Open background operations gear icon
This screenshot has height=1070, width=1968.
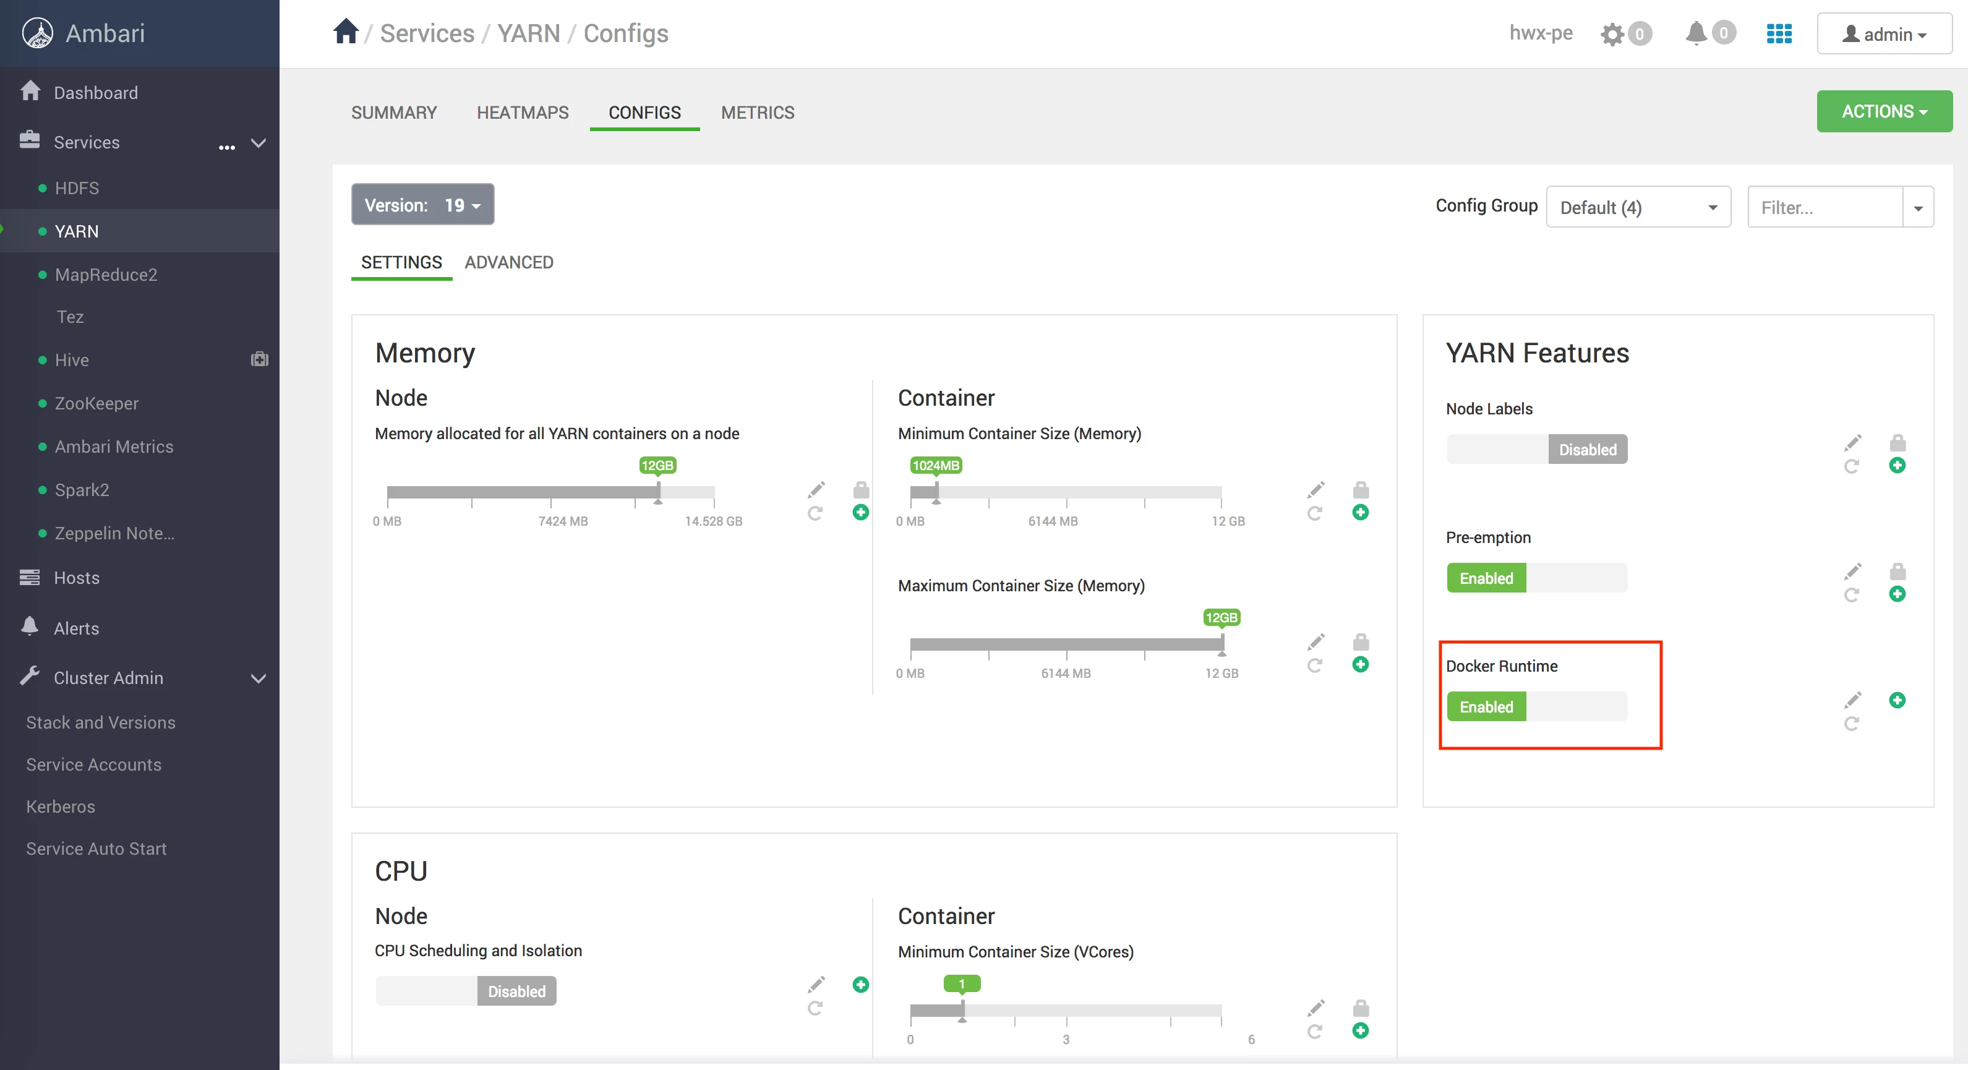point(1612,35)
